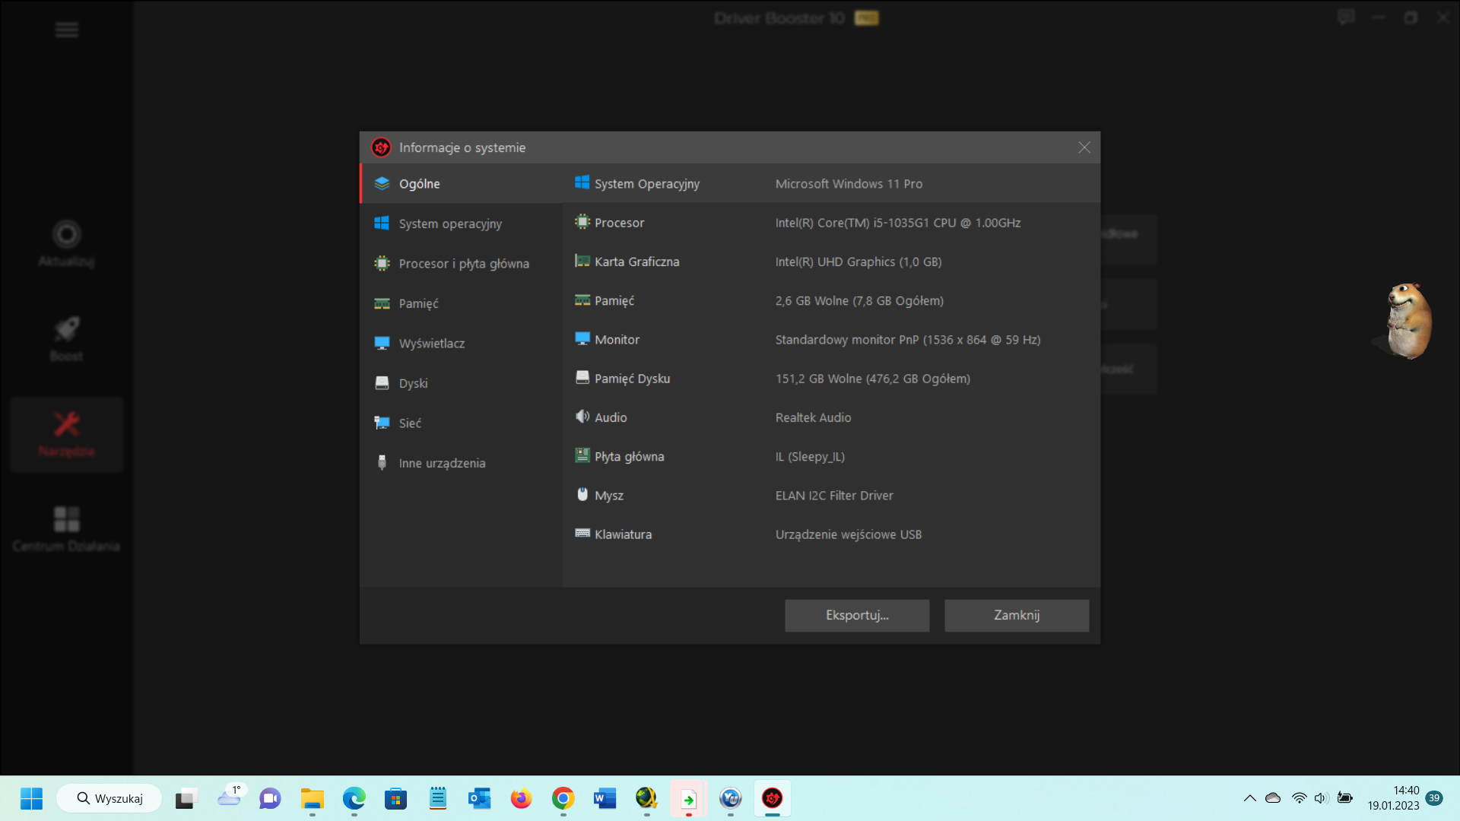
Task: Click the Wyszukaj taskbar search box
Action: [109, 798]
